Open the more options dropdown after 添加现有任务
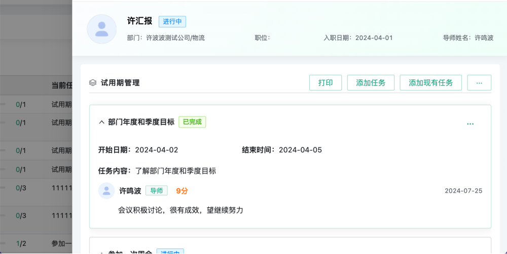Viewport: 507px width, 254px height. [479, 82]
